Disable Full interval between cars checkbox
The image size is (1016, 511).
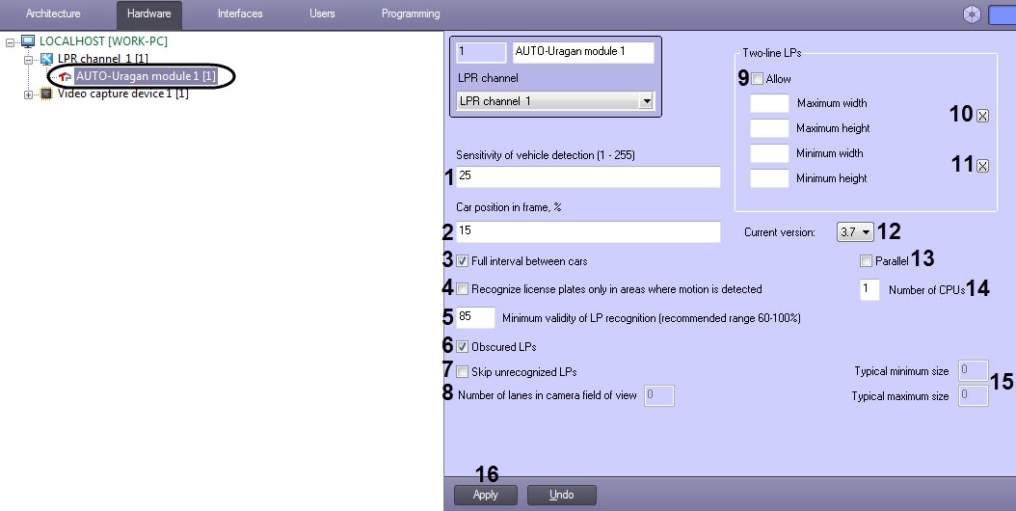462,260
